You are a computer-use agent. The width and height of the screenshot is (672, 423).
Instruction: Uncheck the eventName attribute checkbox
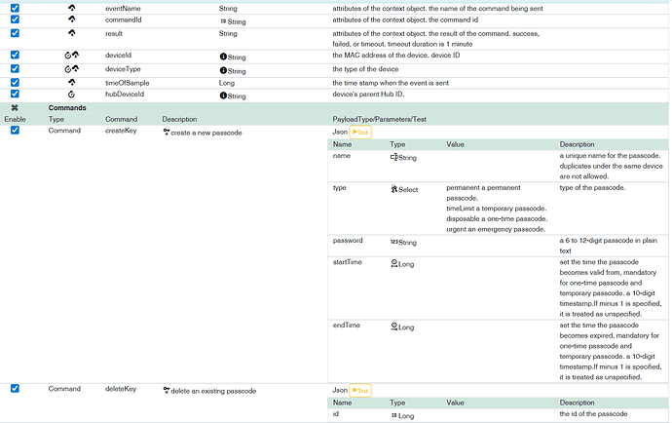point(15,8)
